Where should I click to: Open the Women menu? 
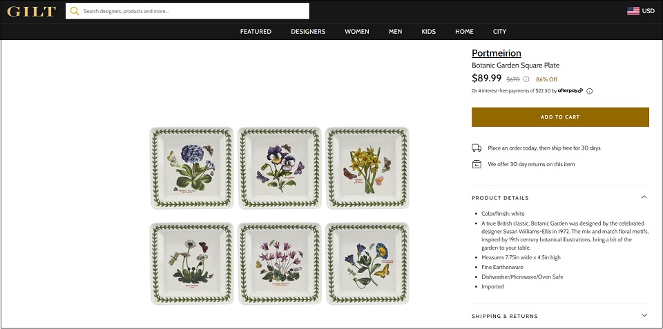coord(357,31)
